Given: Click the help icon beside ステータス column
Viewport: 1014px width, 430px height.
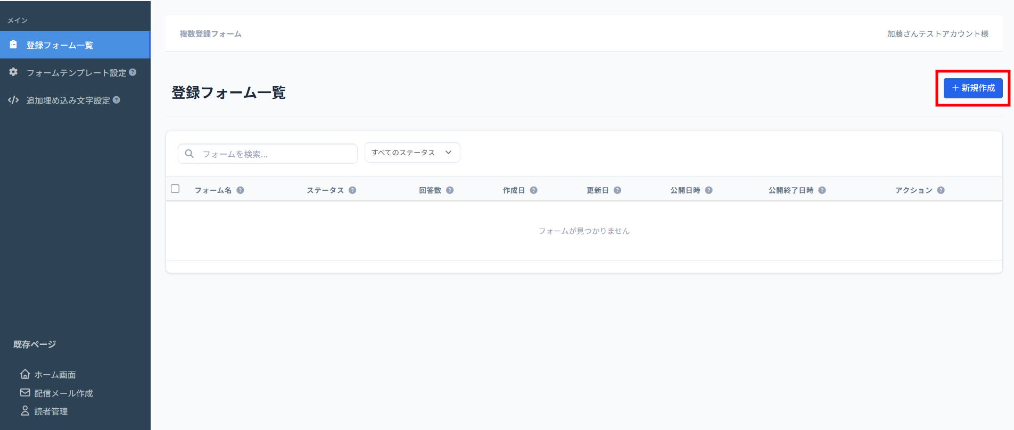Looking at the screenshot, I should (352, 190).
